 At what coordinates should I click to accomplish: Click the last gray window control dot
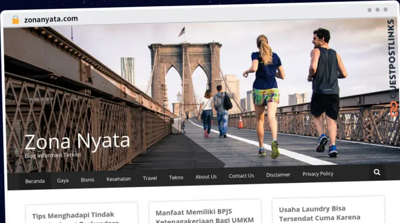click(x=385, y=9)
